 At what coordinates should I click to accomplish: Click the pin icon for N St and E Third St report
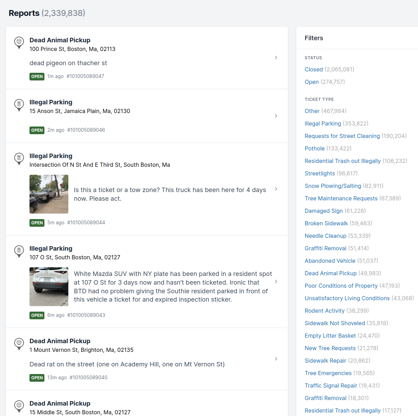[19, 158]
